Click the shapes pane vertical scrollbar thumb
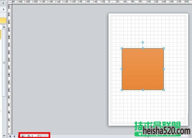The width and height of the screenshot is (192, 138). point(4,63)
